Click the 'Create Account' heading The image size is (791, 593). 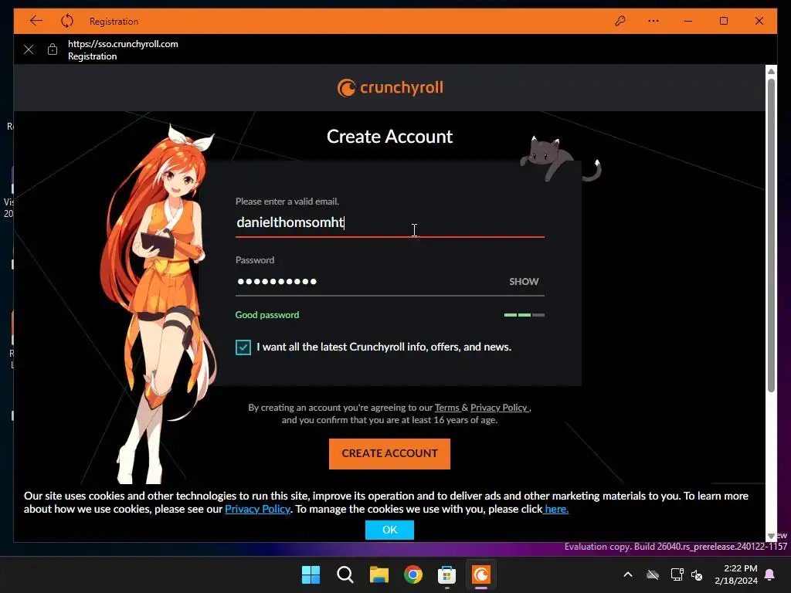coord(389,137)
